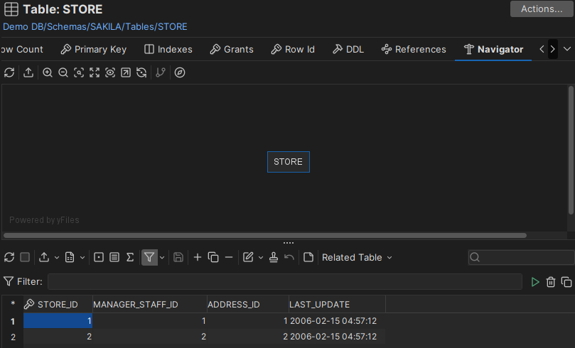This screenshot has width=575, height=348.
Task: Fit the diagram to the window
Action: (x=95, y=72)
